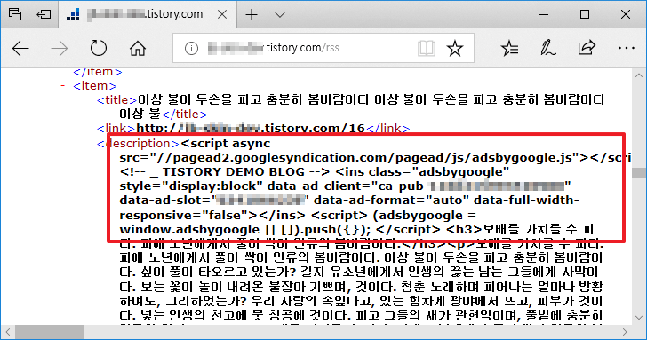Click the window.adsbygoogle push script line
Image resolution: width=647 pixels, height=340 pixels.
(x=245, y=230)
